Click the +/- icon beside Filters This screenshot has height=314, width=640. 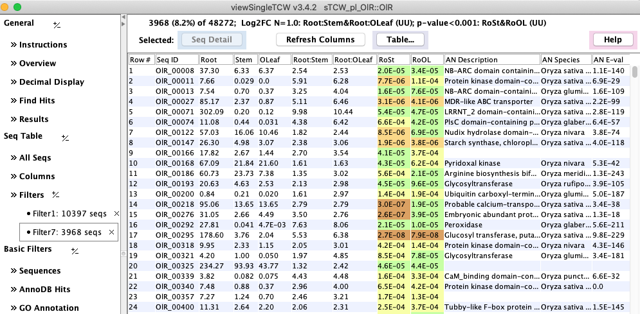(56, 195)
